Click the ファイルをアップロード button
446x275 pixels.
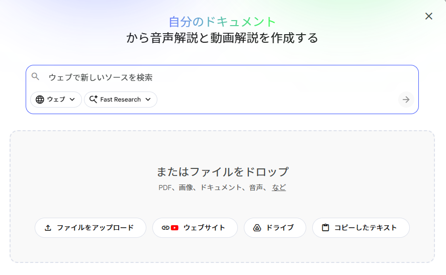[x=91, y=228]
